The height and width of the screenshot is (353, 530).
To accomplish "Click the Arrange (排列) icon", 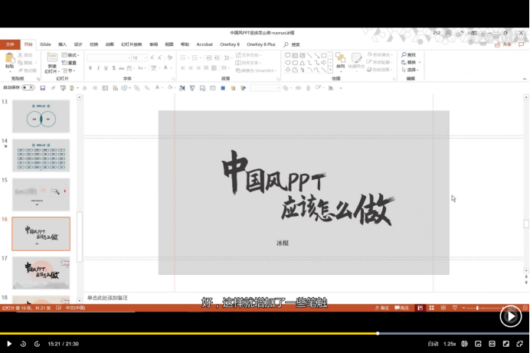I will click(x=340, y=57).
